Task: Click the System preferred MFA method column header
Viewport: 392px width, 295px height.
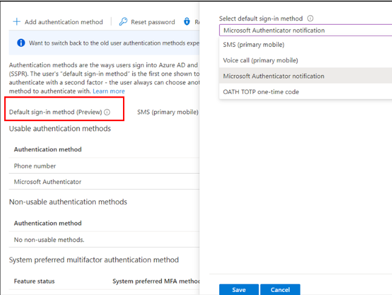Action: (x=156, y=282)
